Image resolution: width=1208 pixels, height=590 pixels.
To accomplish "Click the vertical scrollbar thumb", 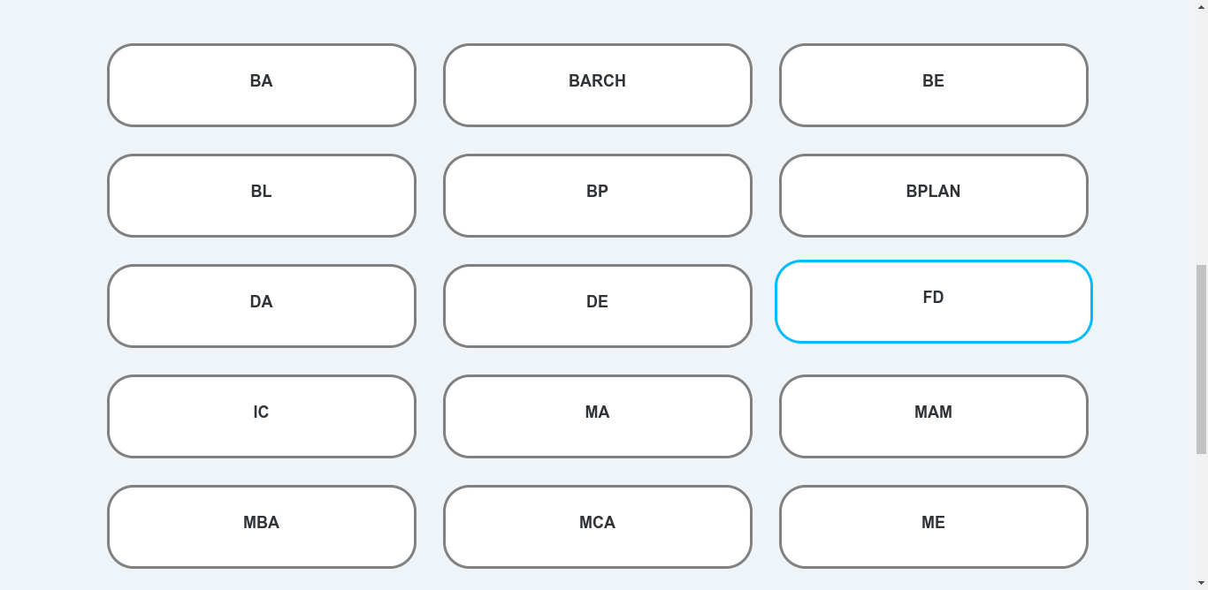I will tap(1201, 358).
